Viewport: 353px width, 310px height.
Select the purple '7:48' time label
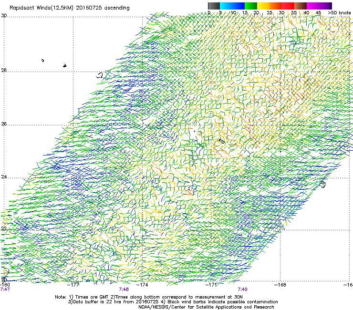[x=124, y=289]
